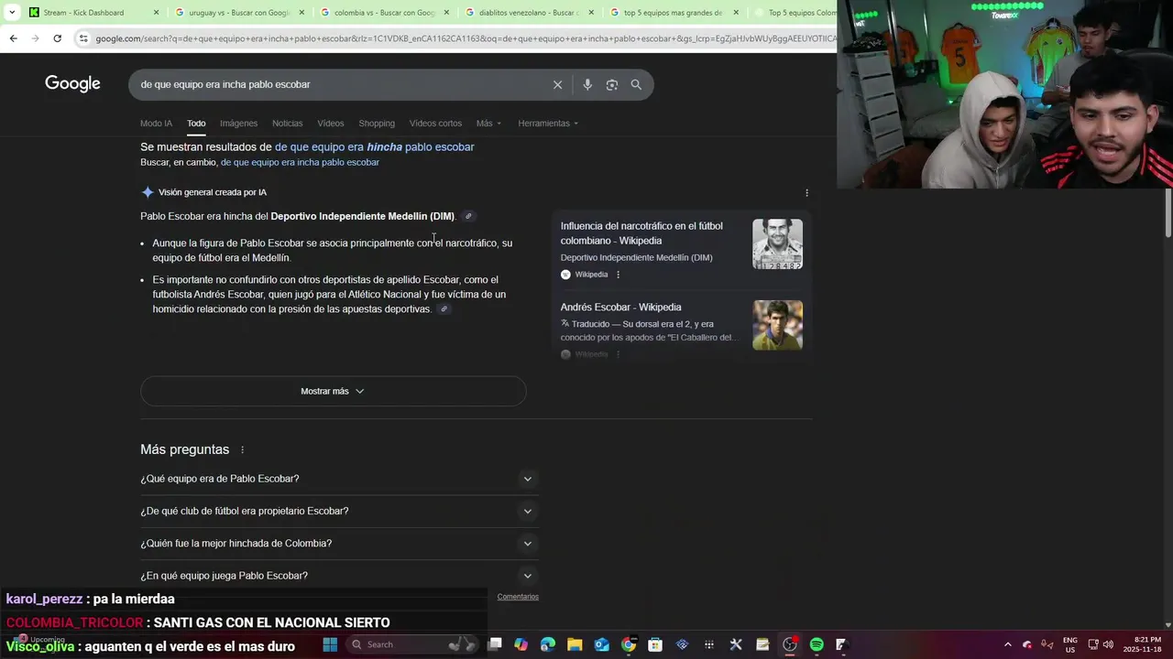Open AI overview three-dot options menu
Screen dimensions: 1173x659
806,193
